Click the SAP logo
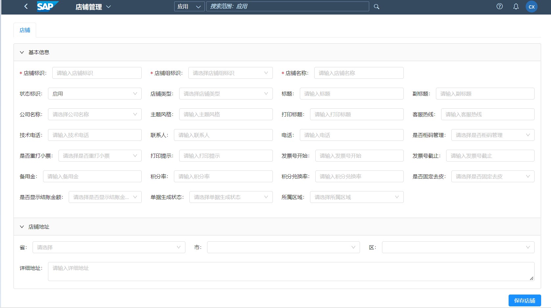The image size is (551, 308). tap(48, 6)
